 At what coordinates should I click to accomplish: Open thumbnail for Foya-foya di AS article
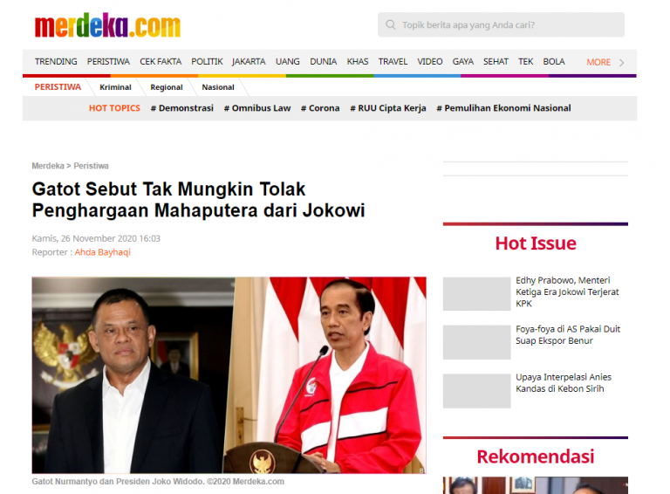click(476, 342)
